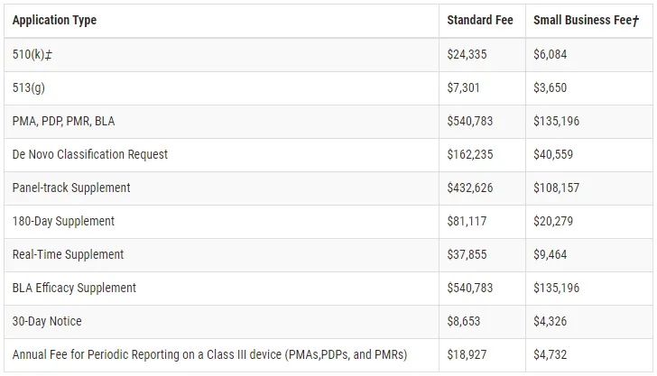Select the 513(g) row label
The height and width of the screenshot is (376, 657).
(30, 87)
